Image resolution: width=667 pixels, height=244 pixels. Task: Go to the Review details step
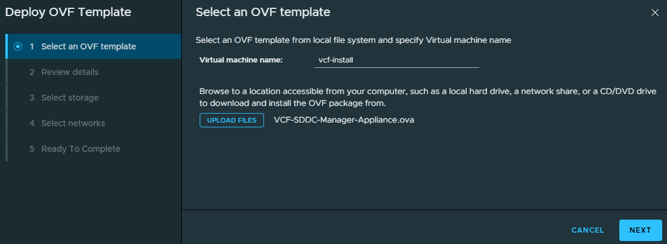tap(93, 72)
